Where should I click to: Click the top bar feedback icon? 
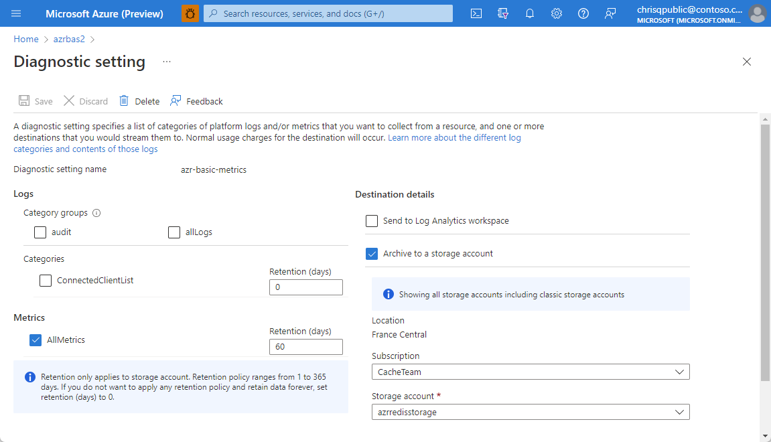coord(610,13)
